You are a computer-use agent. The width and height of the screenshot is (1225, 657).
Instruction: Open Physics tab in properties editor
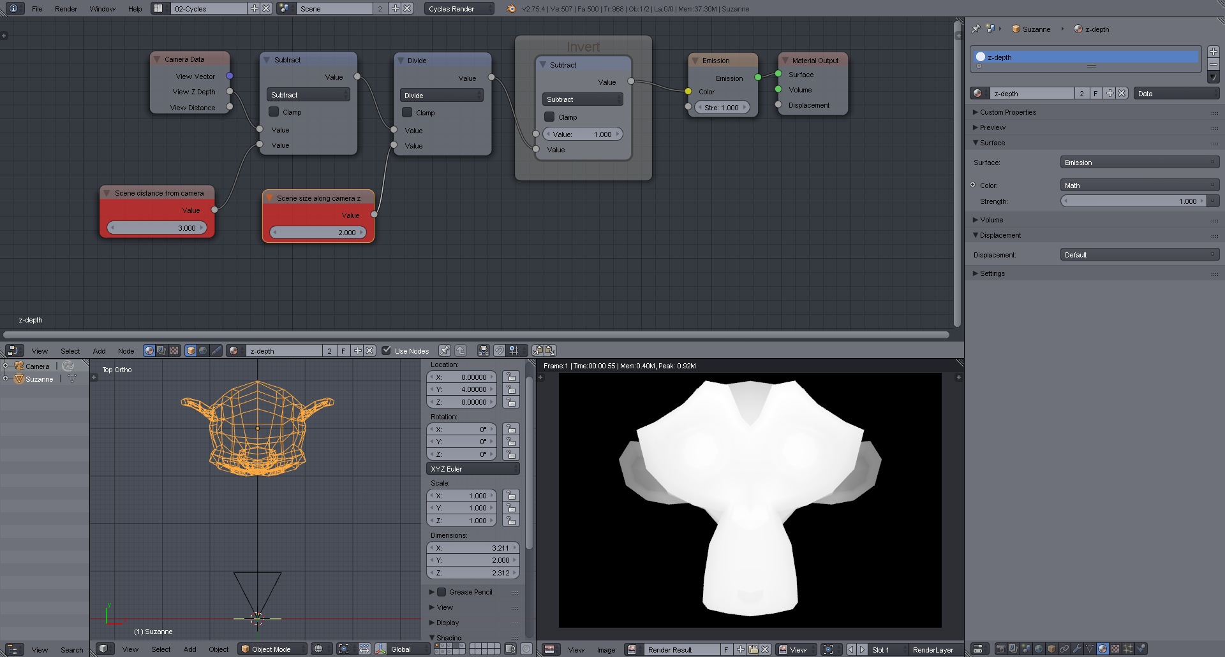click(x=1141, y=649)
